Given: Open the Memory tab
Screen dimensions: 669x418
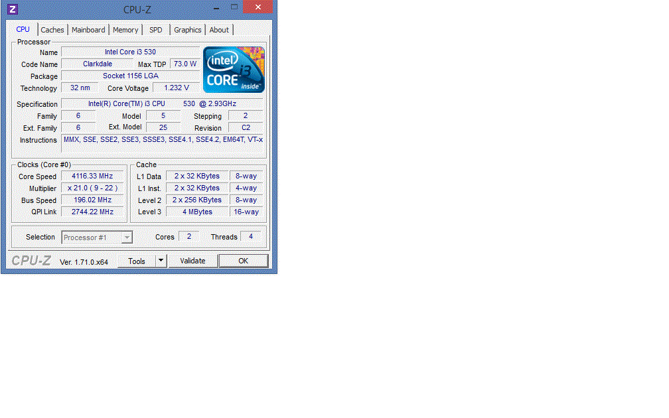Looking at the screenshot, I should coord(125,30).
